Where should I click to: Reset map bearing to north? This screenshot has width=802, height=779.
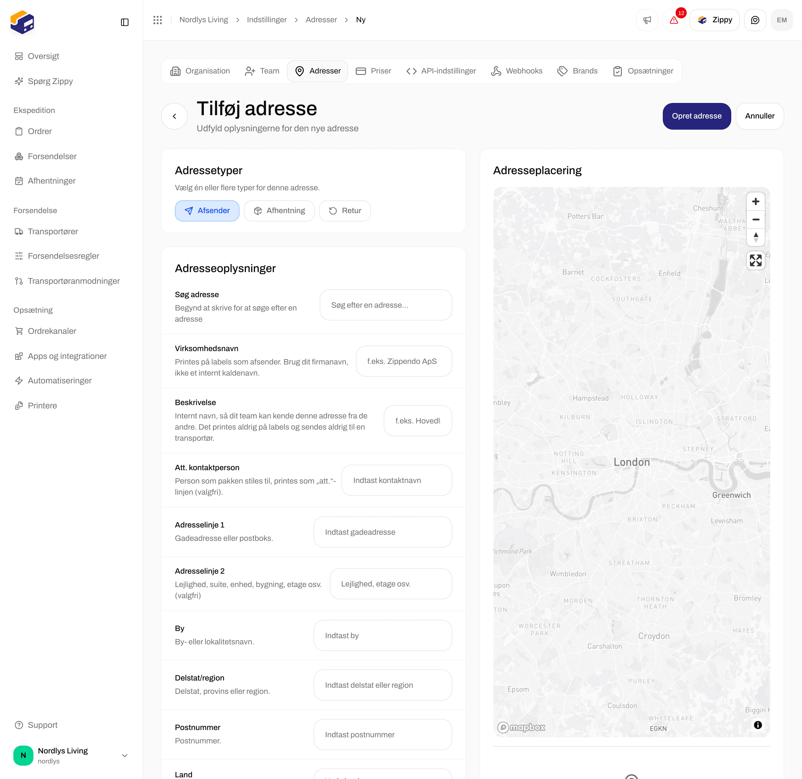pos(756,237)
